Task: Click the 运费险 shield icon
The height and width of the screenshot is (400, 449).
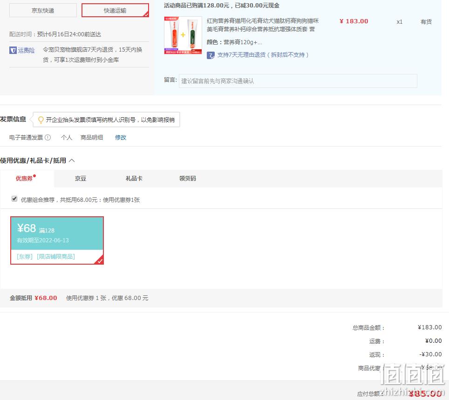Action: point(13,50)
